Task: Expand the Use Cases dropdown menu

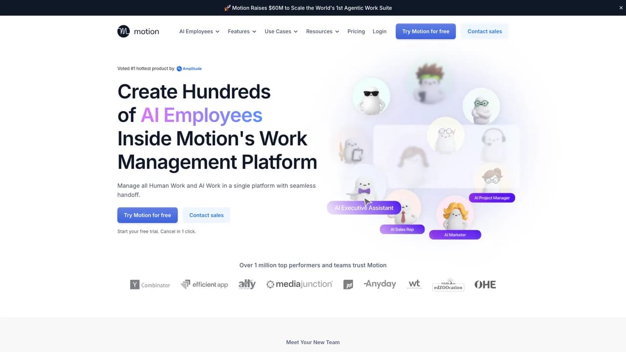Action: pos(281,31)
